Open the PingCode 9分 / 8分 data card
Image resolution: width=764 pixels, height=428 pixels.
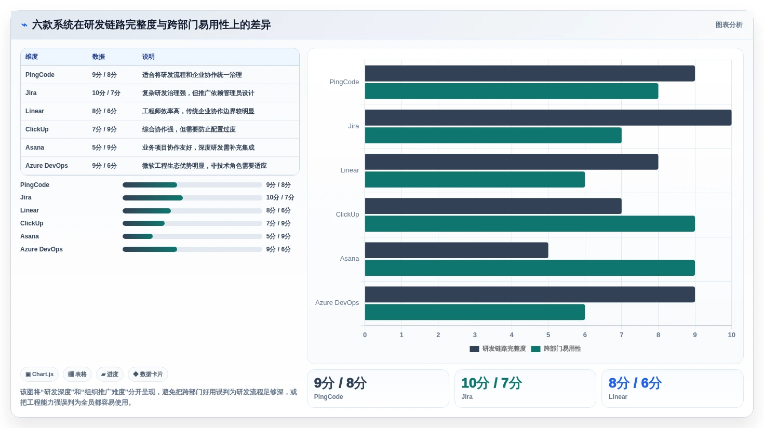pos(378,389)
